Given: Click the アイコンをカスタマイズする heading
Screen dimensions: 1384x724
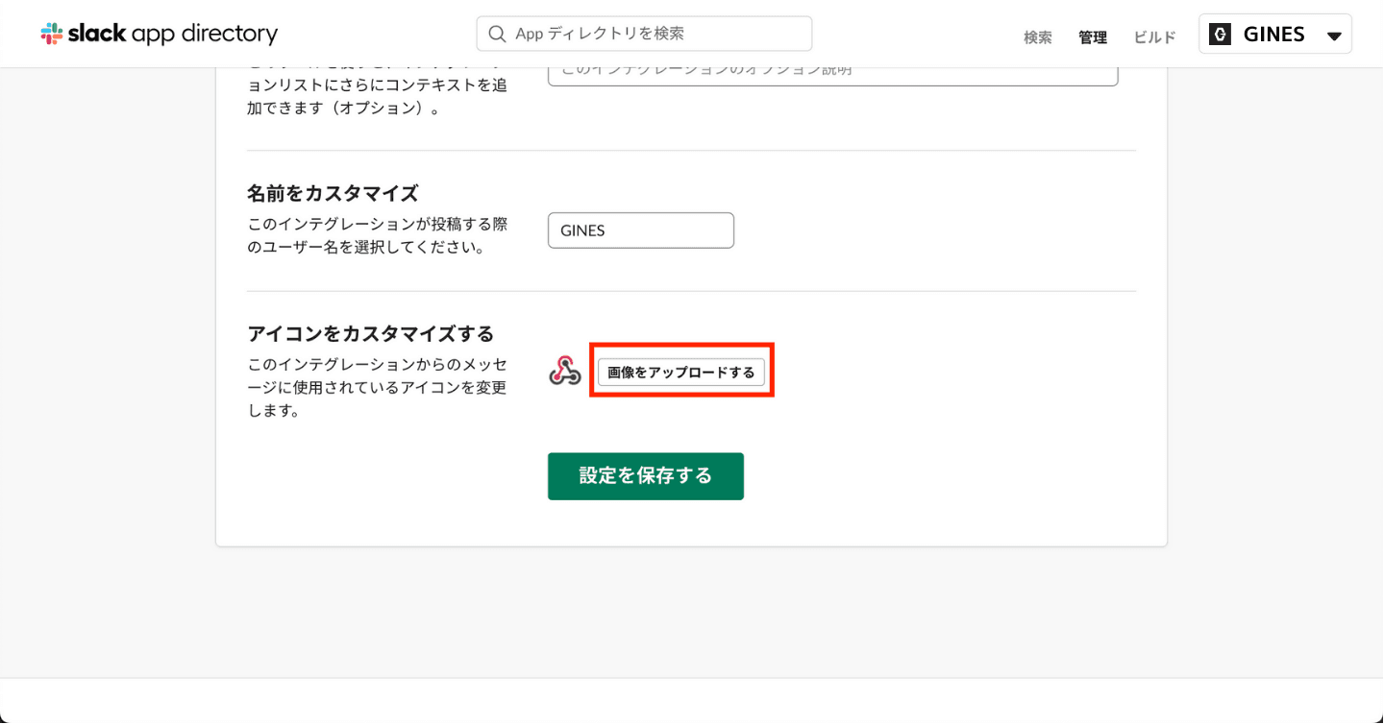Looking at the screenshot, I should tap(370, 334).
